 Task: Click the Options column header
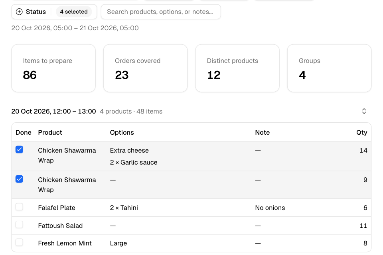click(122, 133)
